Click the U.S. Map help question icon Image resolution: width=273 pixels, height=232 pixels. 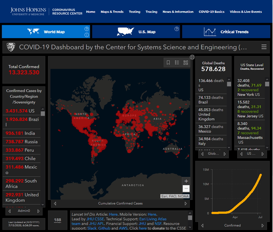click(x=177, y=29)
